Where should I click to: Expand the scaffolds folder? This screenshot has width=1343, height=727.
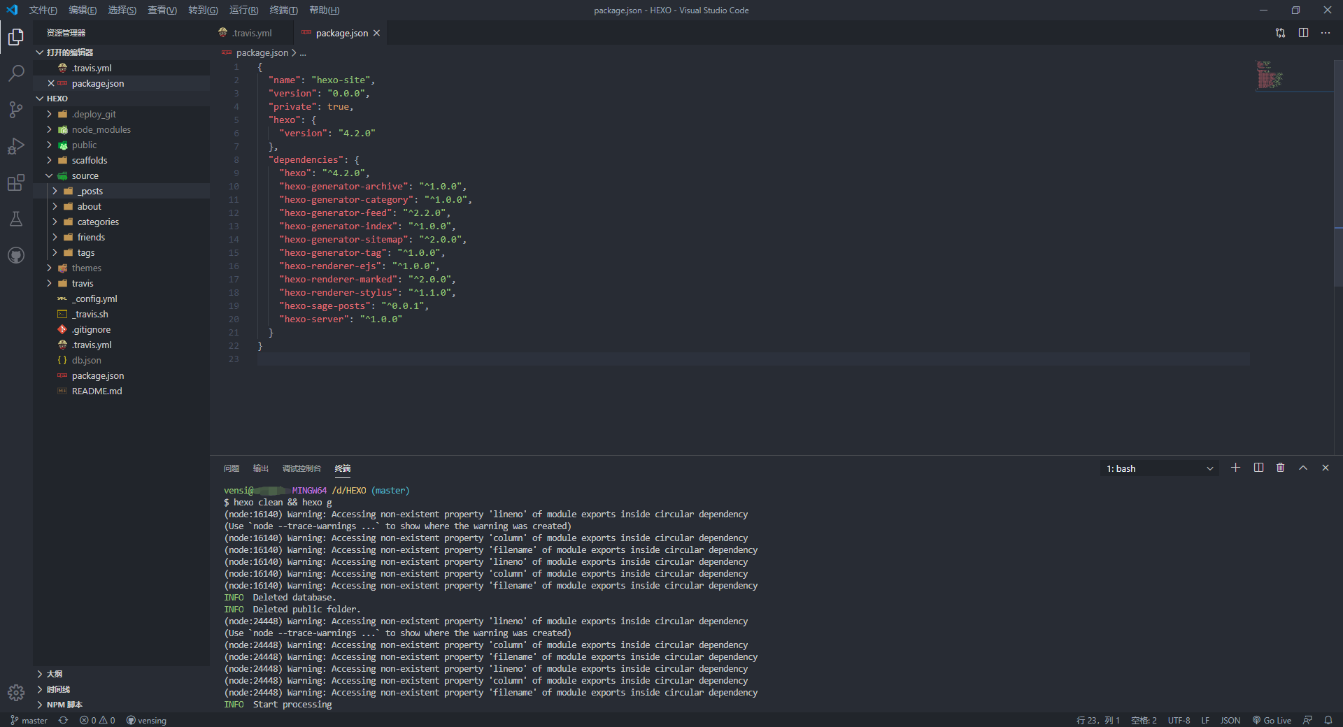[x=122, y=160]
